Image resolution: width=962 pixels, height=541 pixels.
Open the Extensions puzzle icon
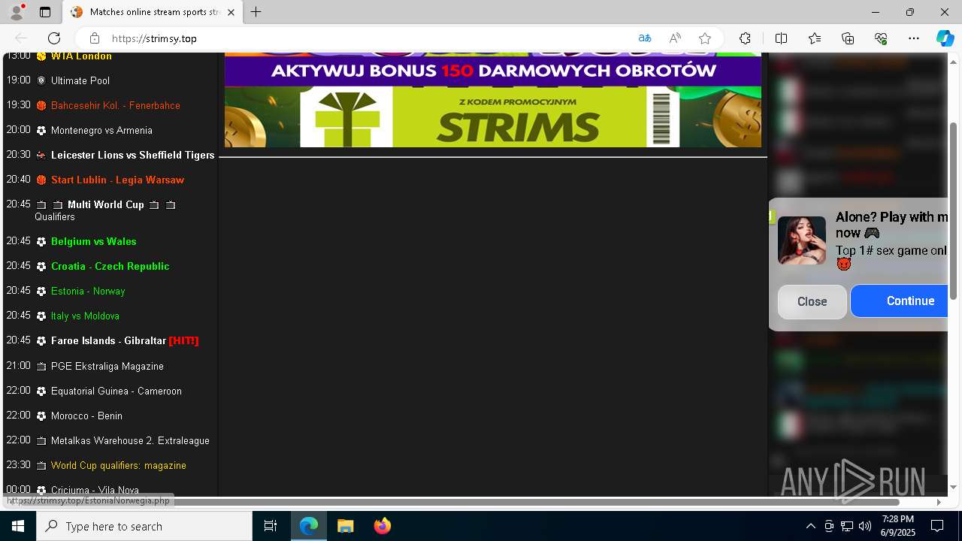745,38
